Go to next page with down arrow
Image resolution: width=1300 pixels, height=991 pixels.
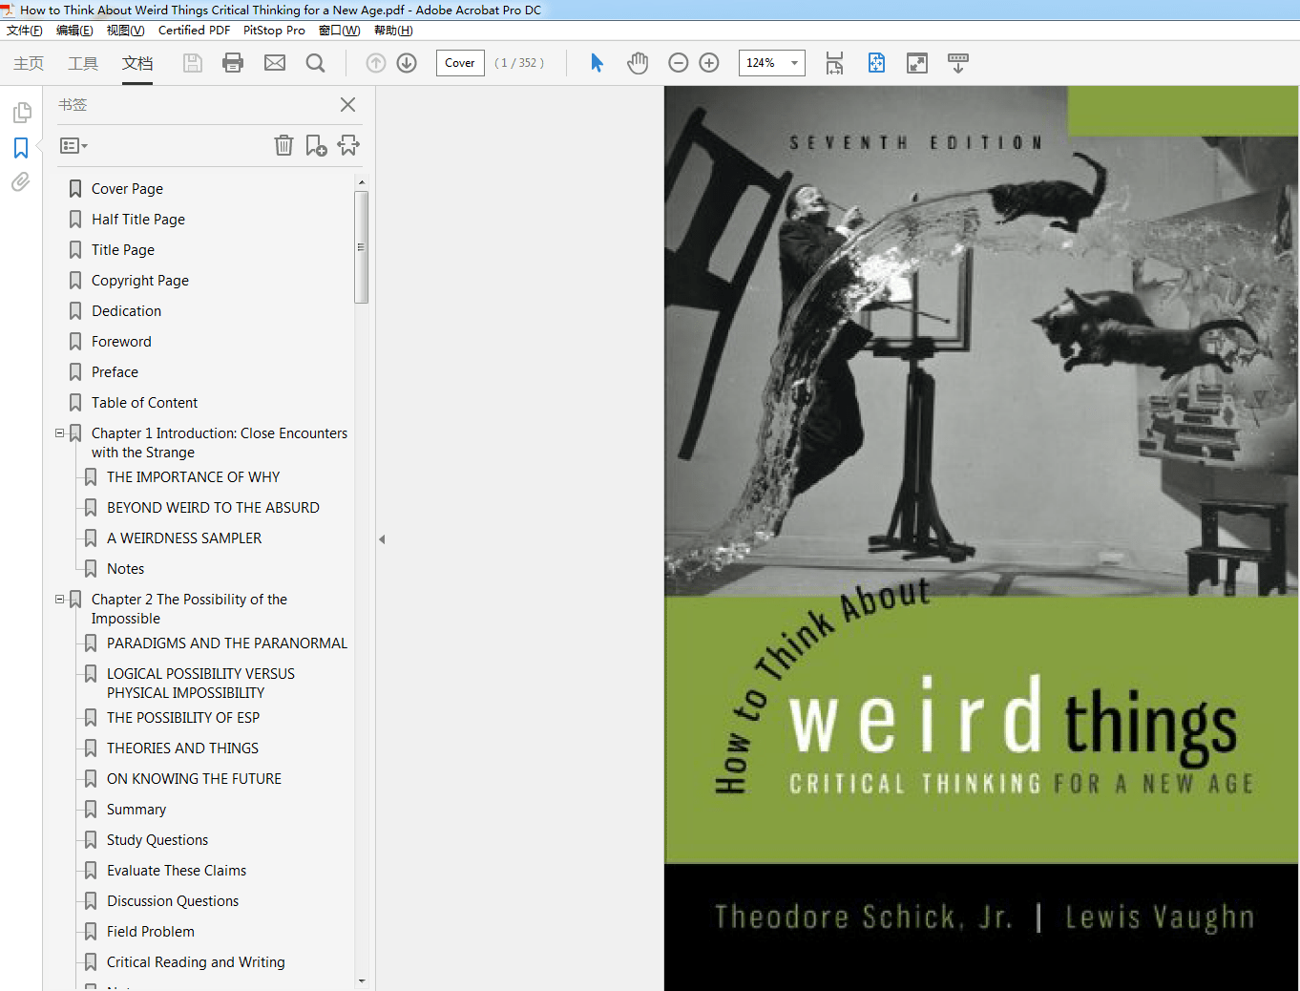tap(406, 63)
